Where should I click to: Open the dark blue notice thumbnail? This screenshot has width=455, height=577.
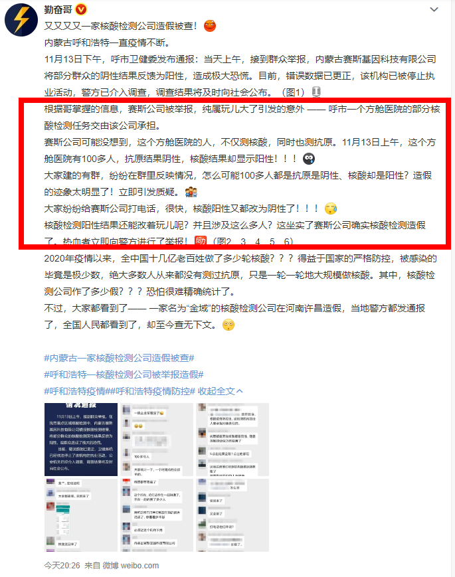click(x=81, y=440)
